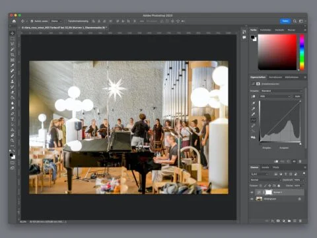Screen dimensions: 317x238
Task: Click the Kurven 1 layer mask thumbnail
Action: [269, 192]
